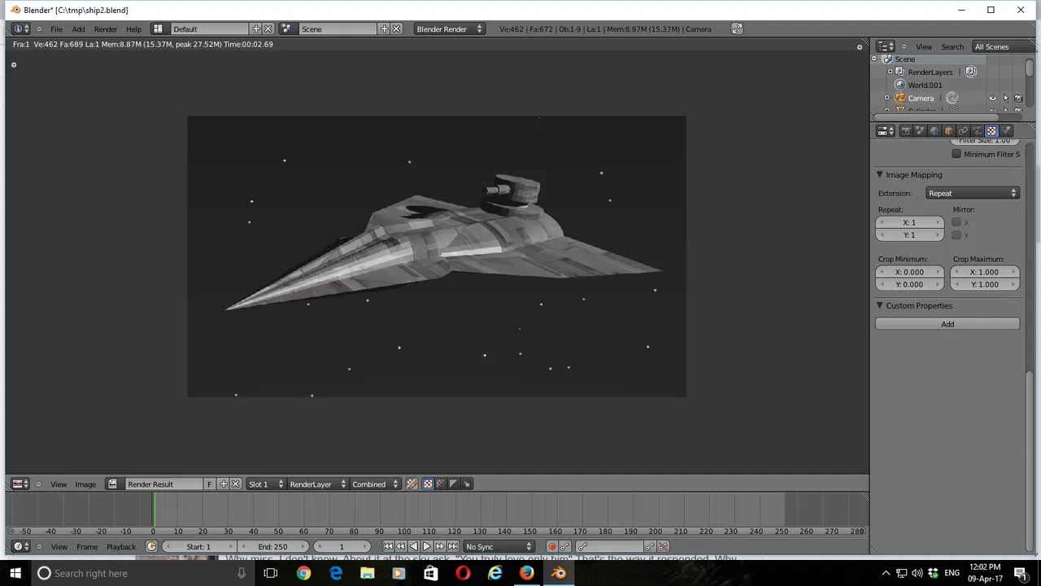
Task: Open the info editor type selector
Action: point(22,29)
